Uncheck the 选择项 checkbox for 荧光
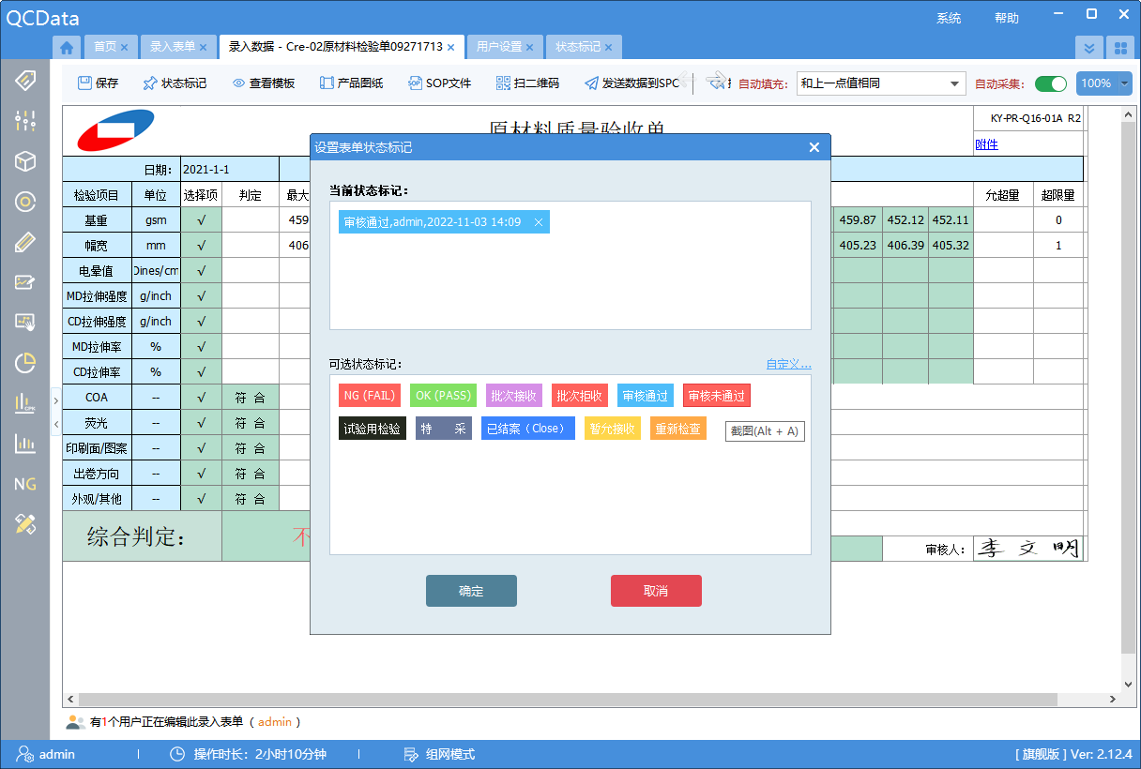The image size is (1141, 769). point(201,422)
